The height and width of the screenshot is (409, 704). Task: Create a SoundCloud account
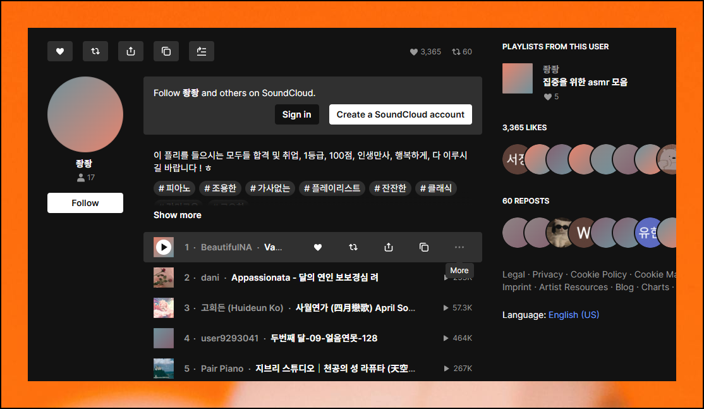pos(401,114)
